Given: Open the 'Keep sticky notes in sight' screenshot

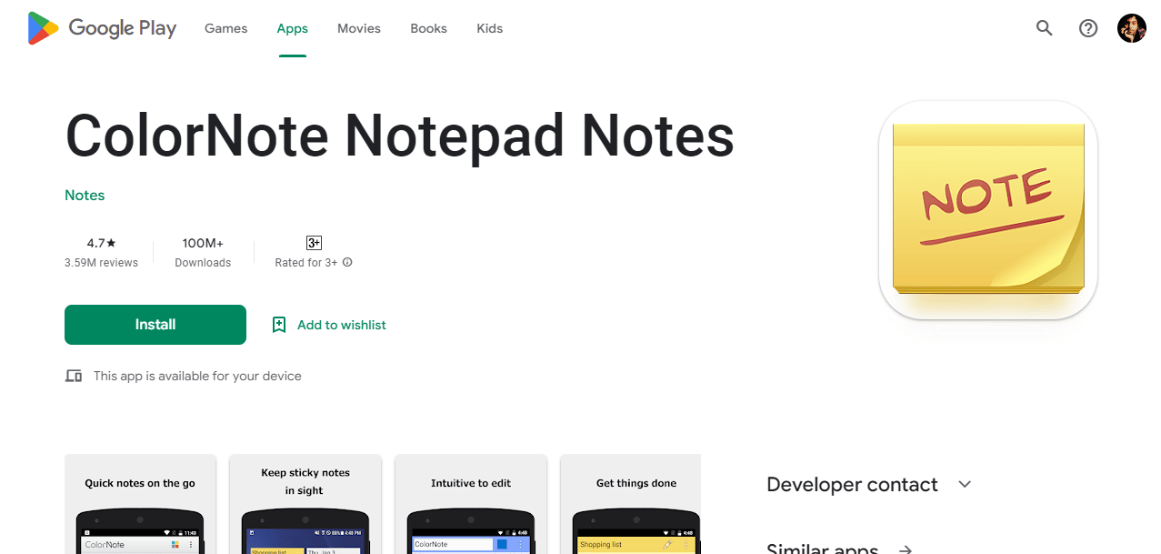Looking at the screenshot, I should 305,504.
